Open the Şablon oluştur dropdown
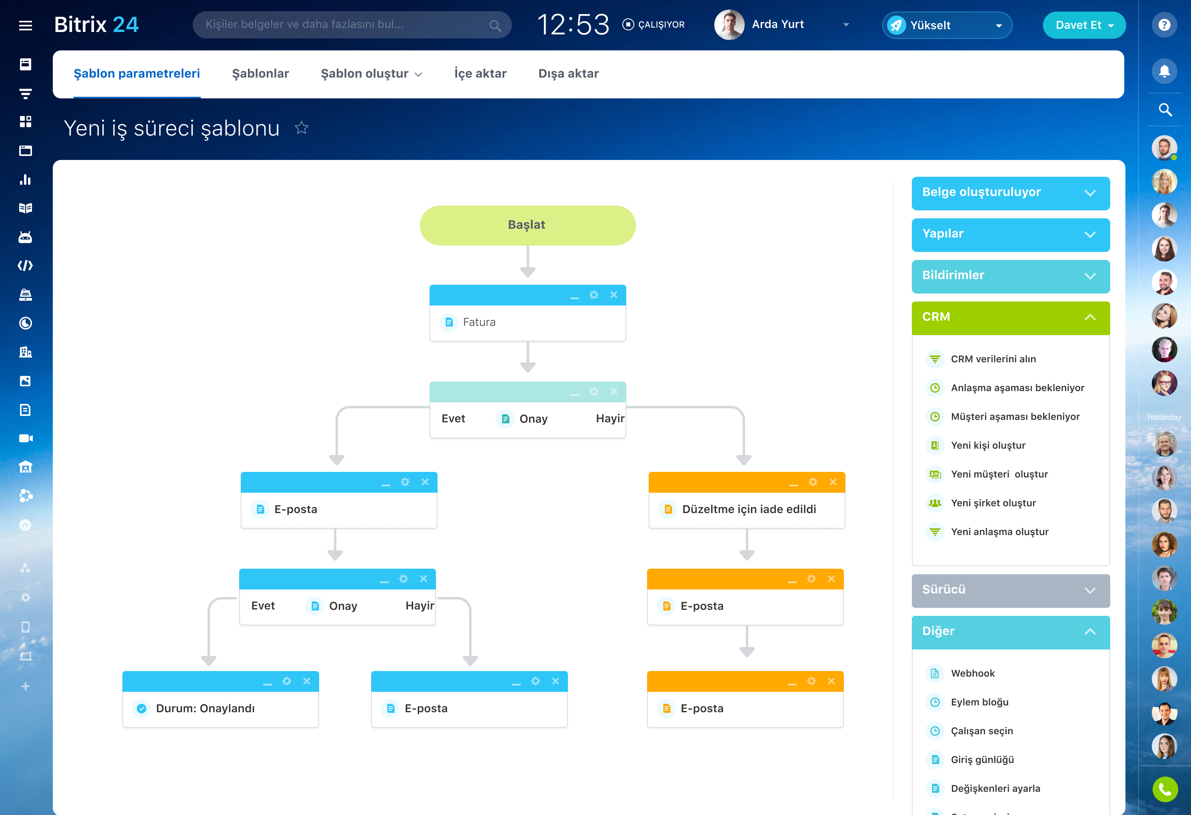Image resolution: width=1191 pixels, height=815 pixels. coord(371,74)
